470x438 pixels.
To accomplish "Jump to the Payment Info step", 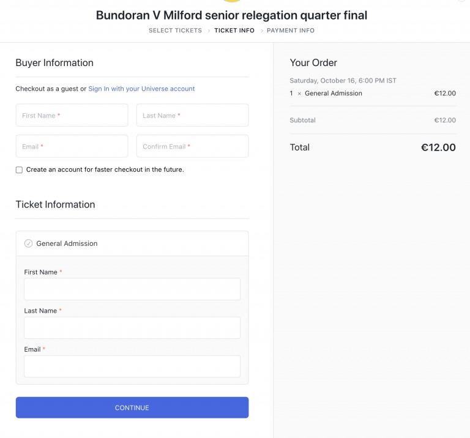I will coord(291,31).
